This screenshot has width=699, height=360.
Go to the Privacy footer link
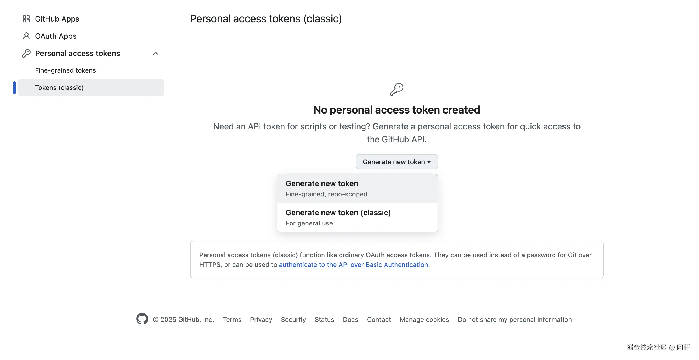pyautogui.click(x=261, y=320)
